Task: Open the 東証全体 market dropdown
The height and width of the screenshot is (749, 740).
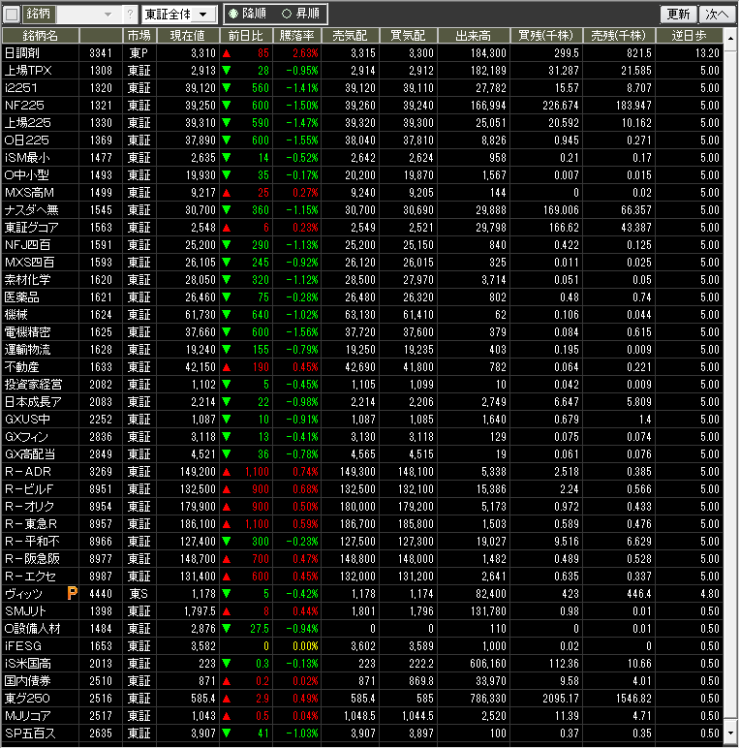Action: 179,15
